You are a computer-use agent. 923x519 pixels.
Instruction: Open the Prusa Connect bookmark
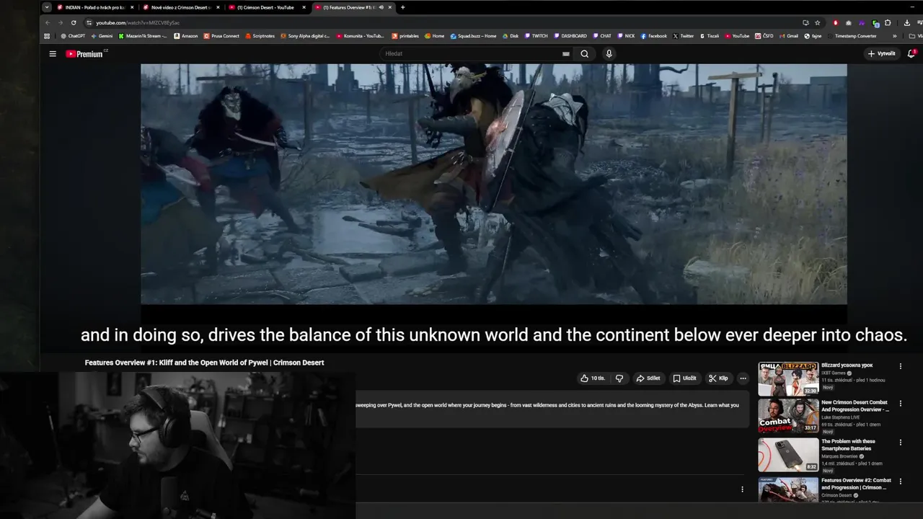click(x=221, y=36)
